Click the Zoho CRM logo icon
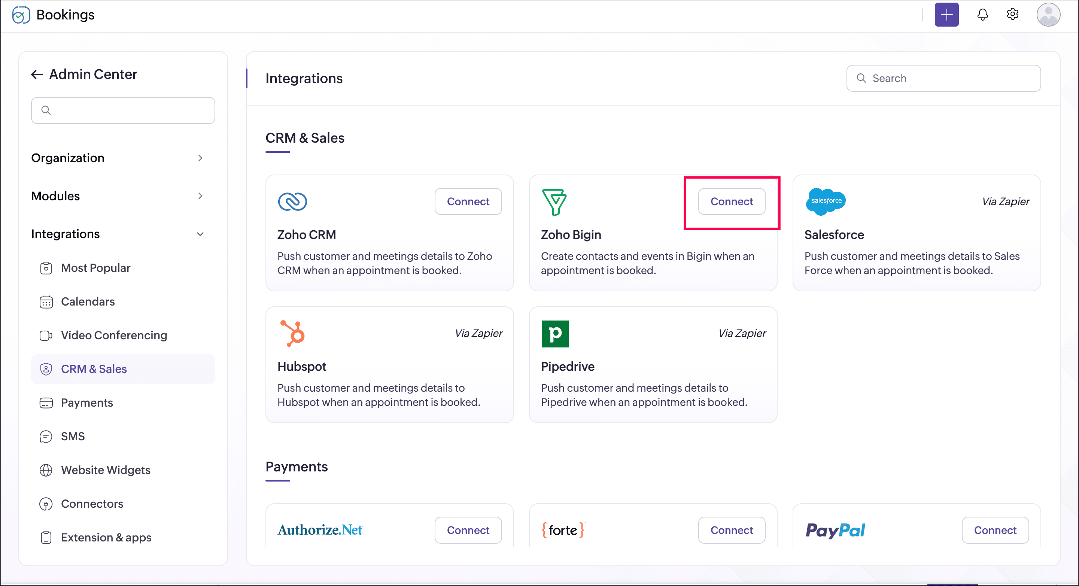 [x=292, y=201]
